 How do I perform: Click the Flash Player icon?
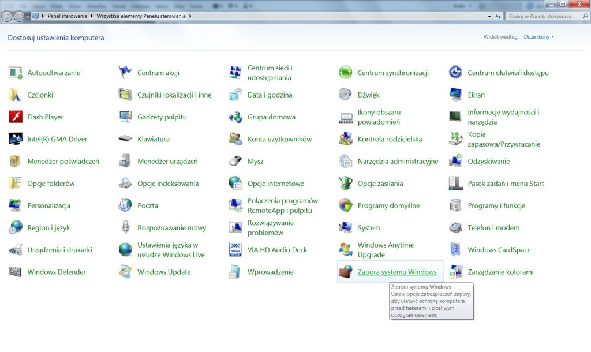[16, 117]
